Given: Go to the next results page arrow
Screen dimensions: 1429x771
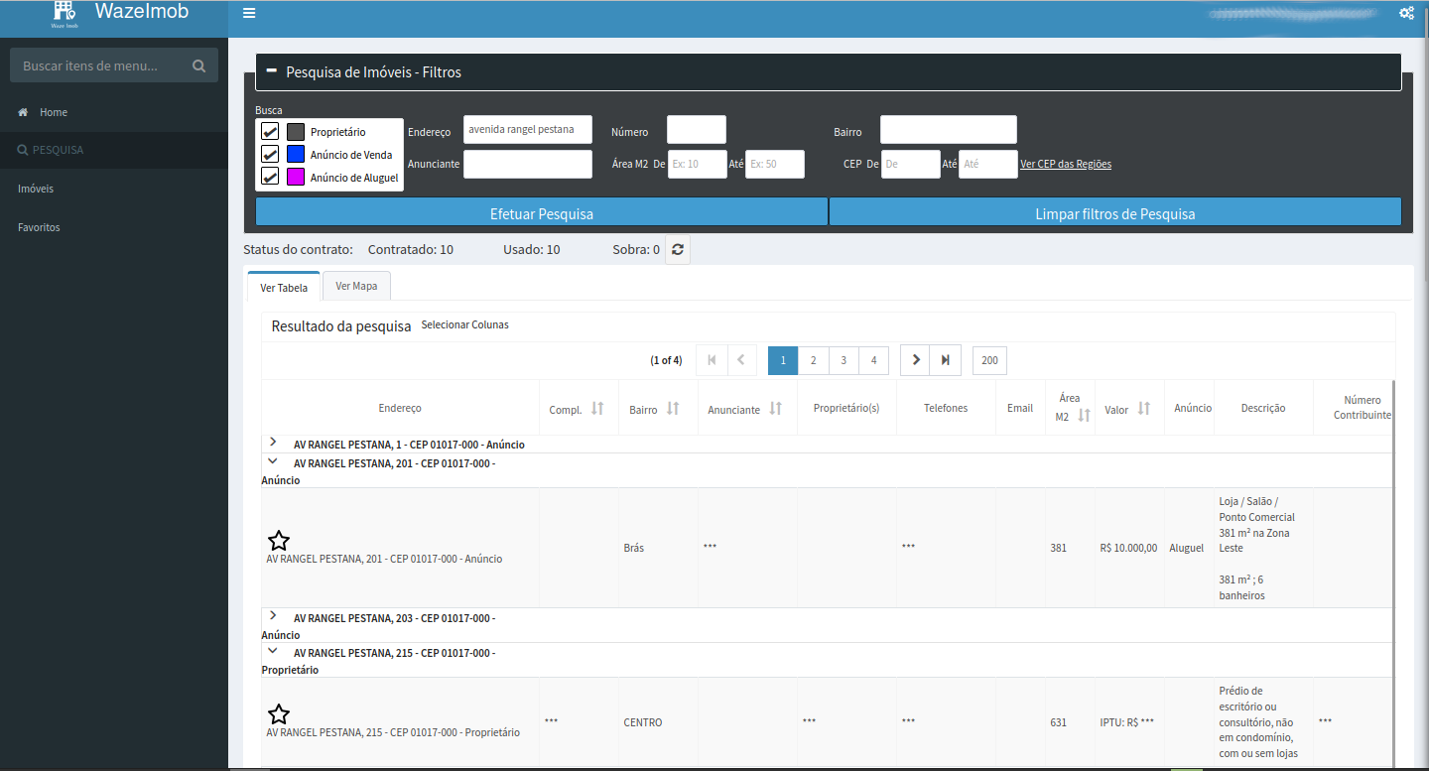Looking at the screenshot, I should pos(915,360).
